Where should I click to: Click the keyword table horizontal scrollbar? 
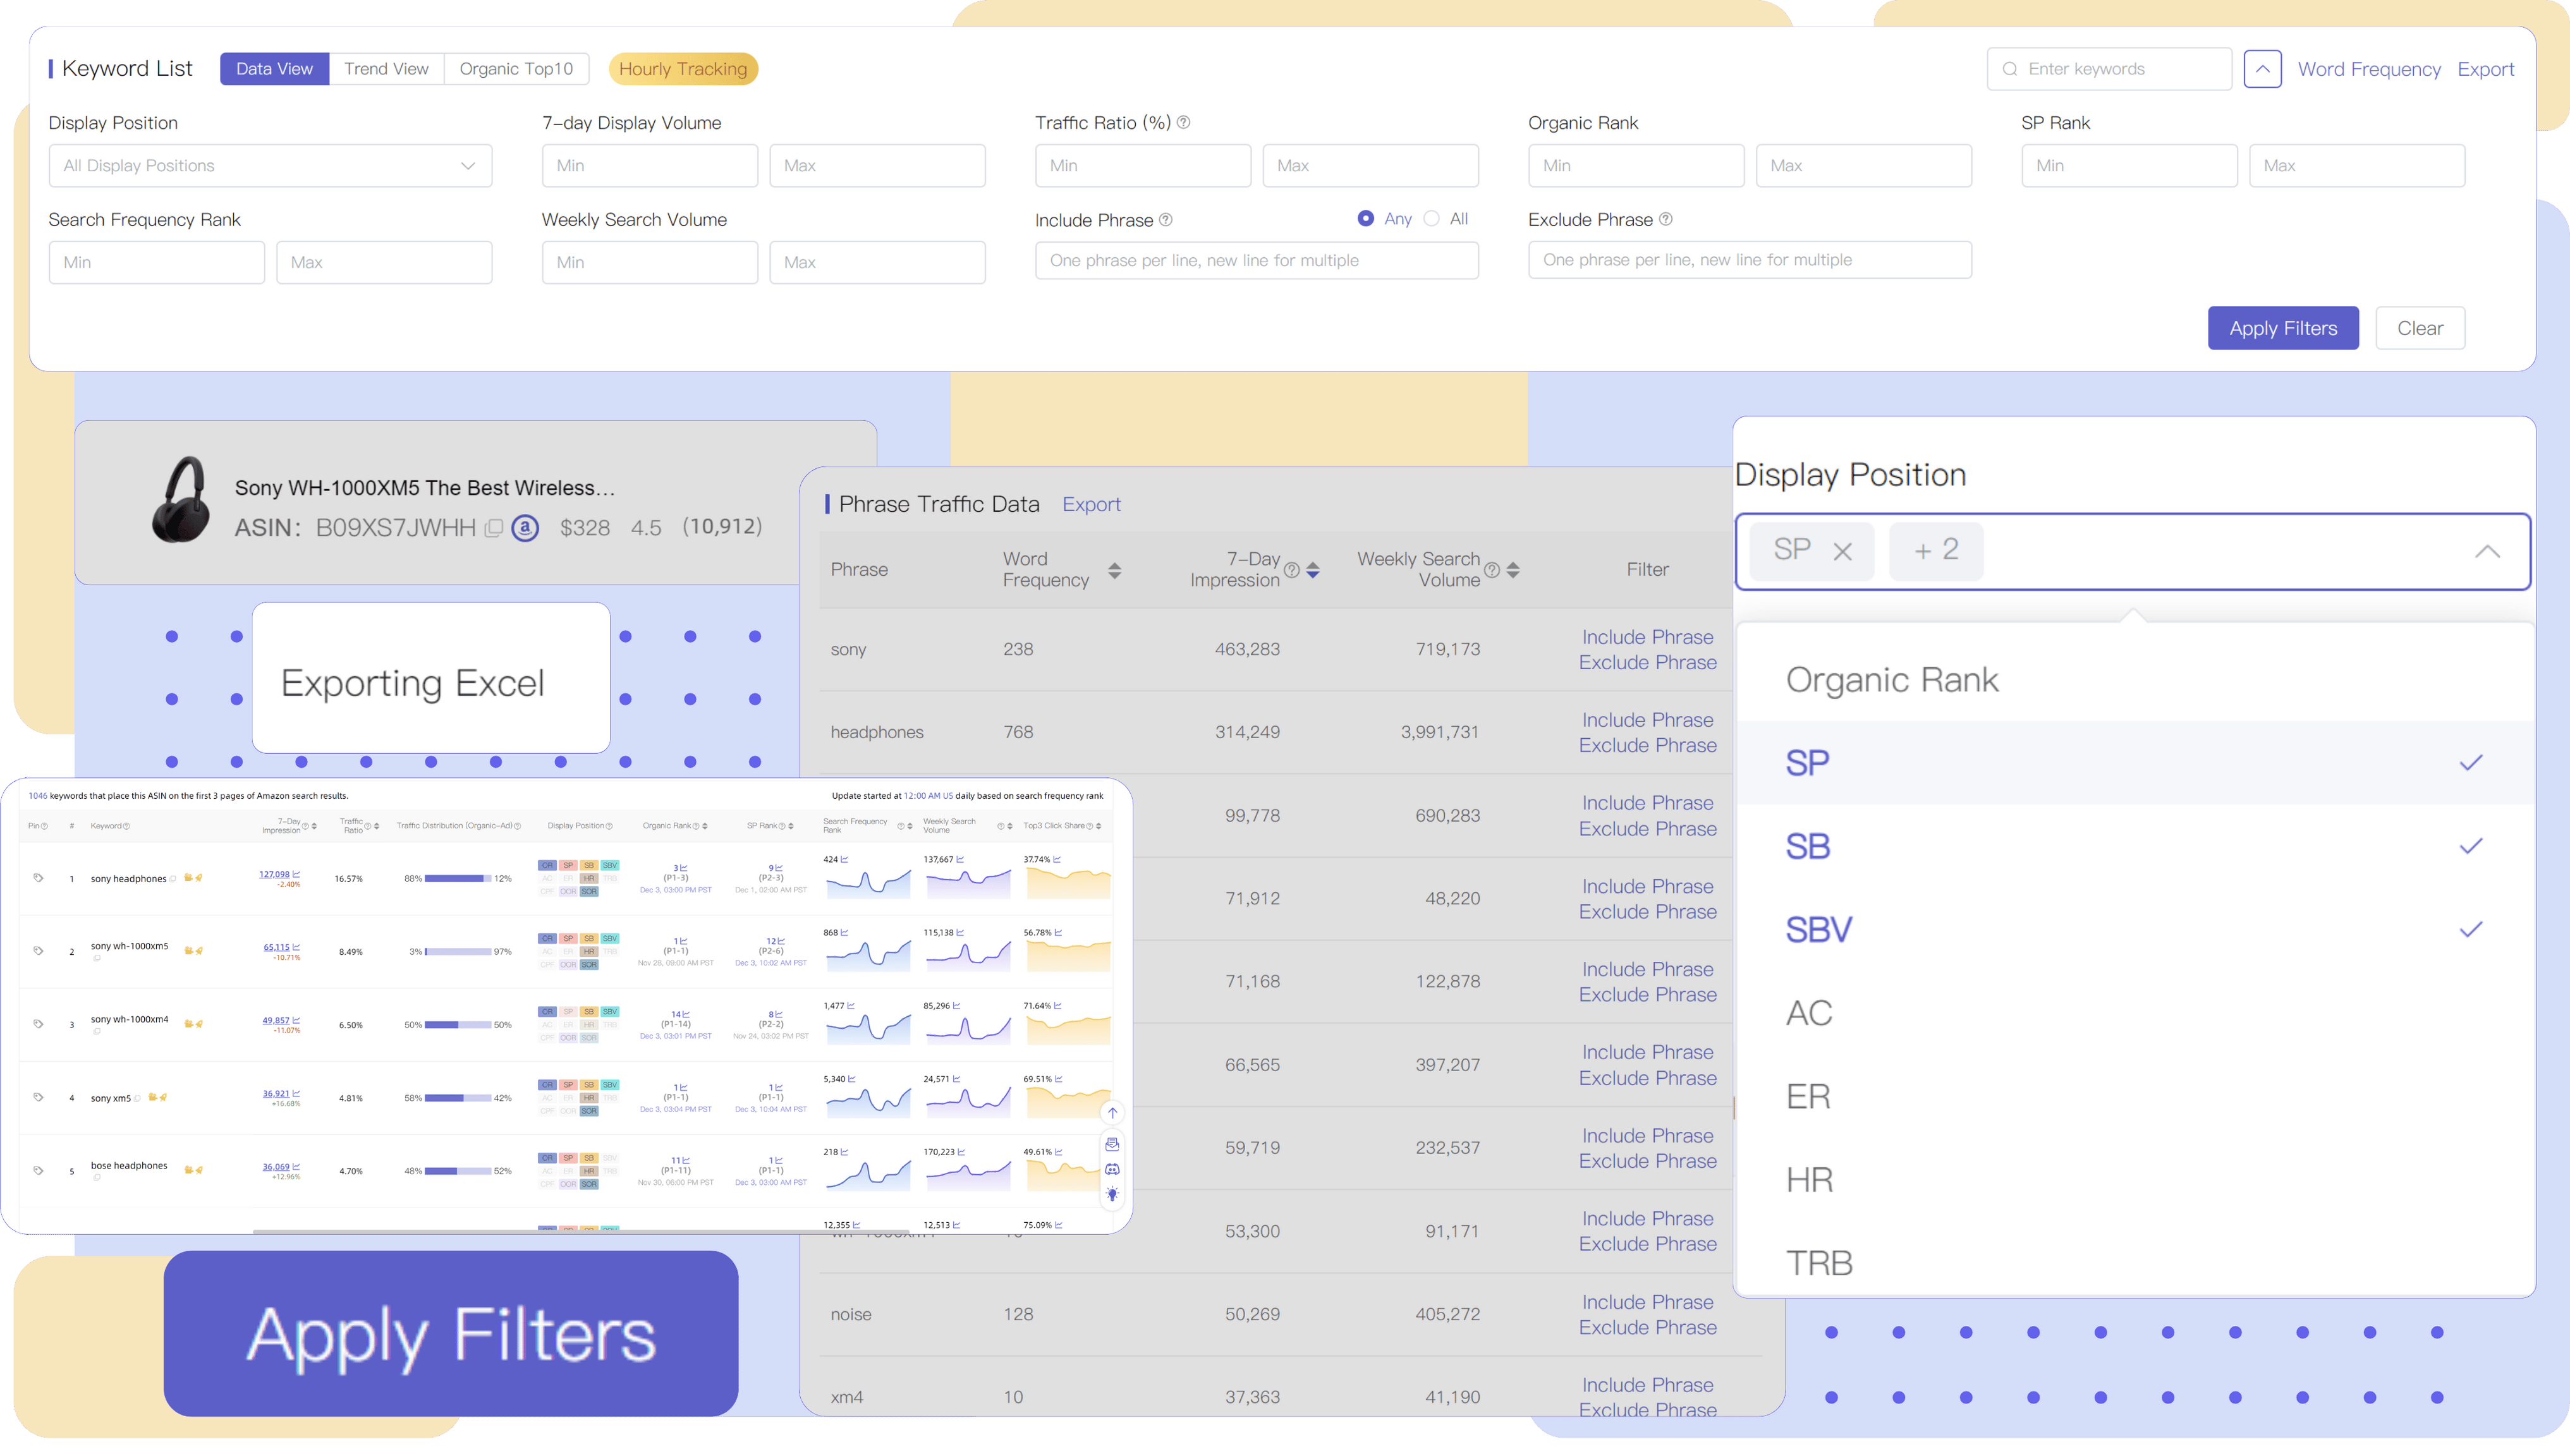click(x=580, y=1231)
